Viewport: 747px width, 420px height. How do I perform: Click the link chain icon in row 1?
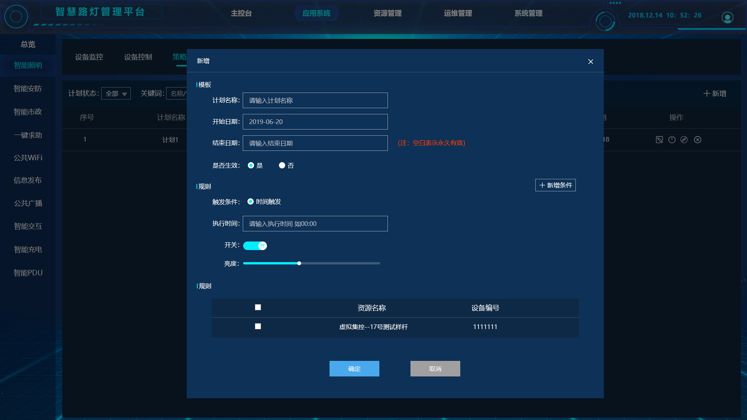point(684,140)
